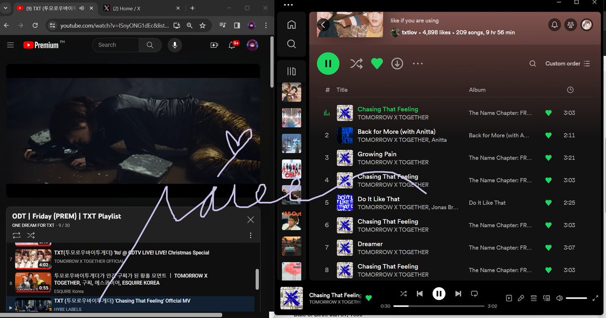Select the TXT YouTube browser tab
Viewport: 606px width, 318px height.
tap(55, 8)
